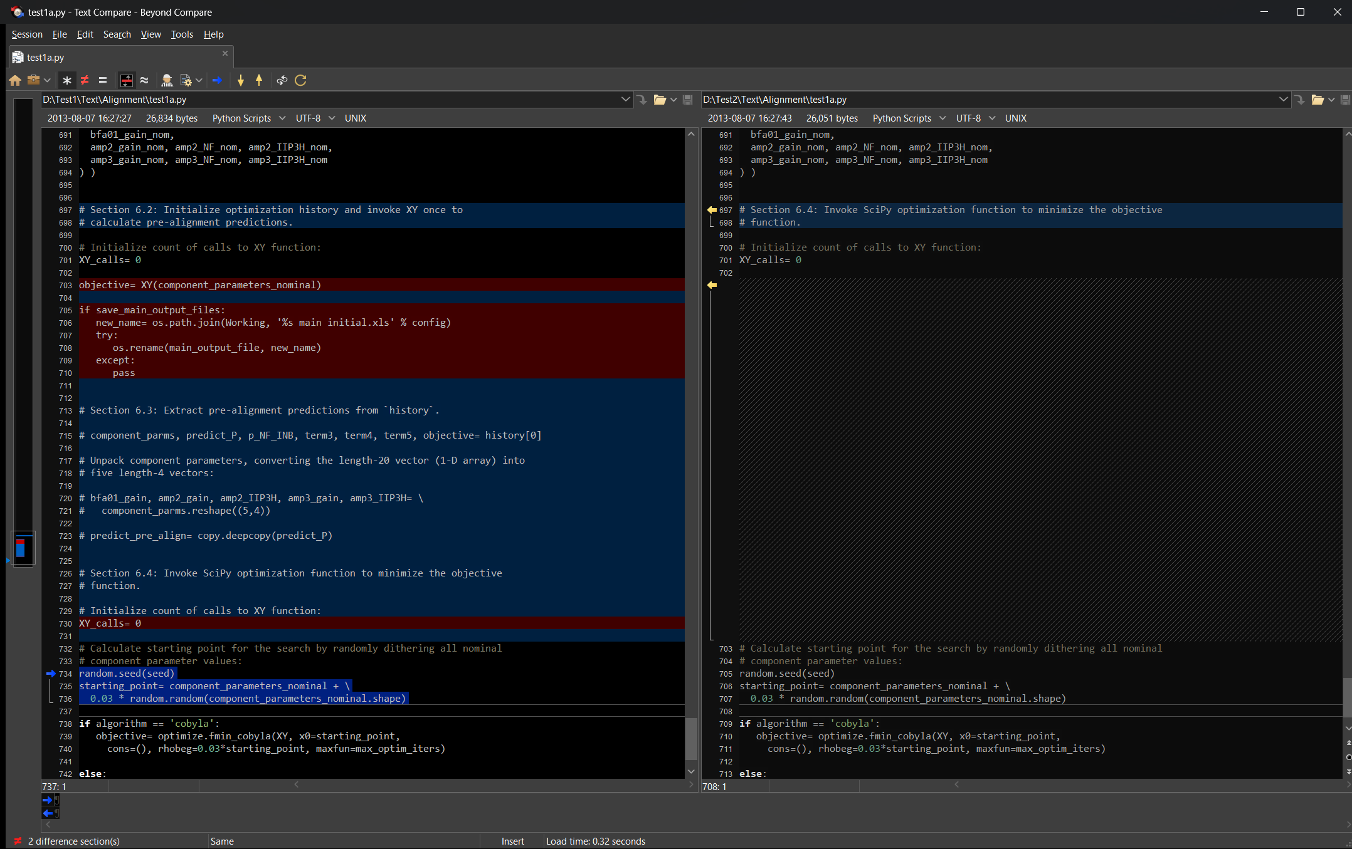Open Rules referee icon
Screen dimensions: 1352x849
pos(167,80)
